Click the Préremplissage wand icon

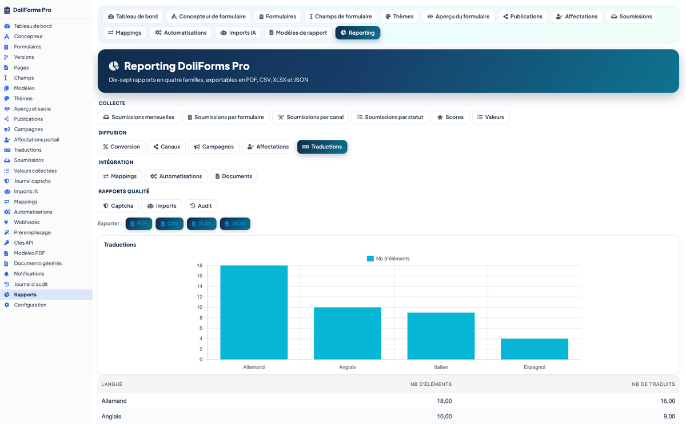[x=7, y=232]
